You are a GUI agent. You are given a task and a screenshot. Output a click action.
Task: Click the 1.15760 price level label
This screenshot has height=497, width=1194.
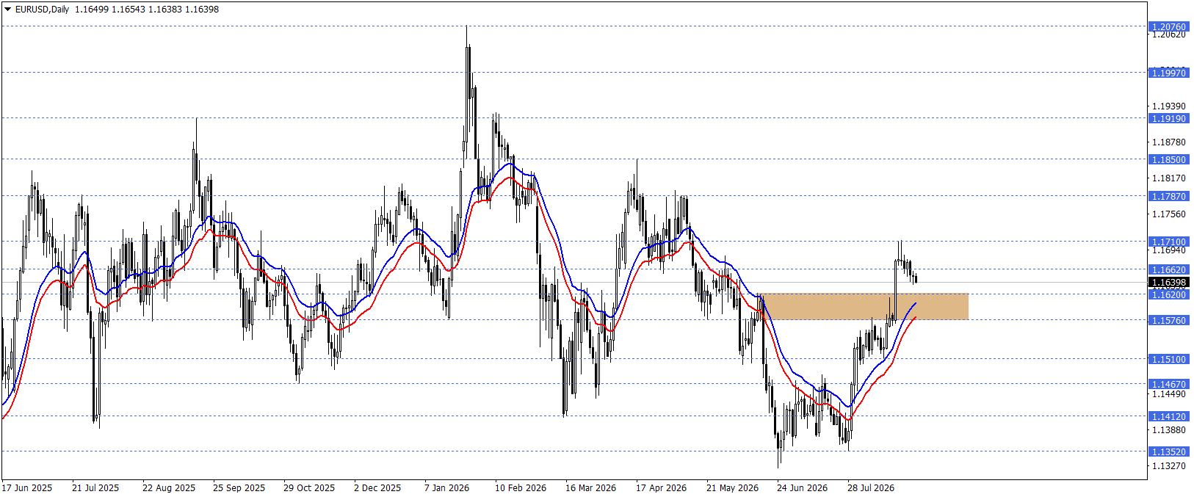1168,320
